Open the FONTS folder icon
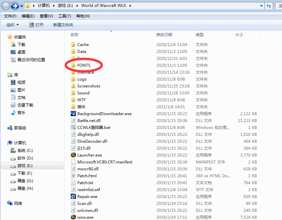282x220 pixels. tap(73, 65)
